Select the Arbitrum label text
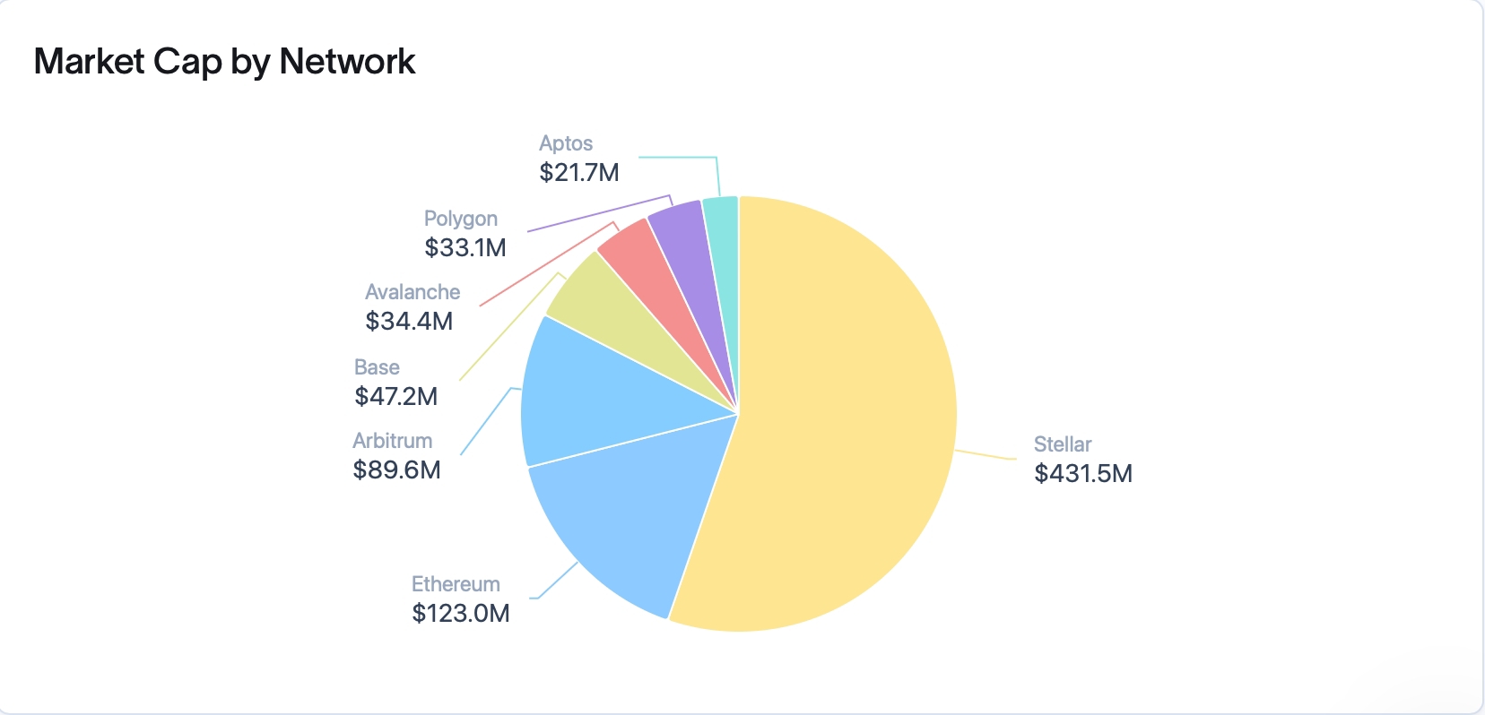 [392, 441]
